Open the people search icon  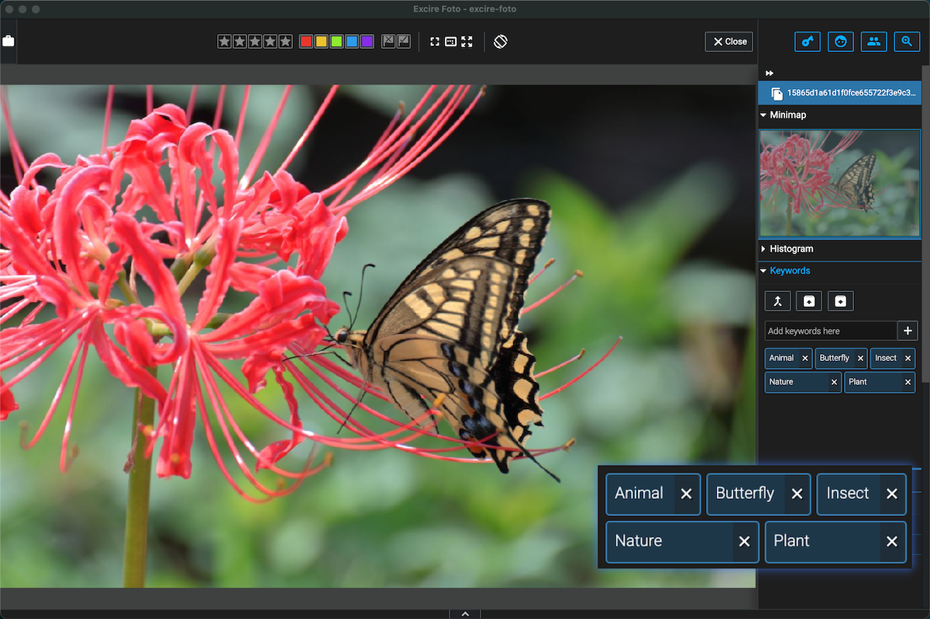(x=873, y=42)
